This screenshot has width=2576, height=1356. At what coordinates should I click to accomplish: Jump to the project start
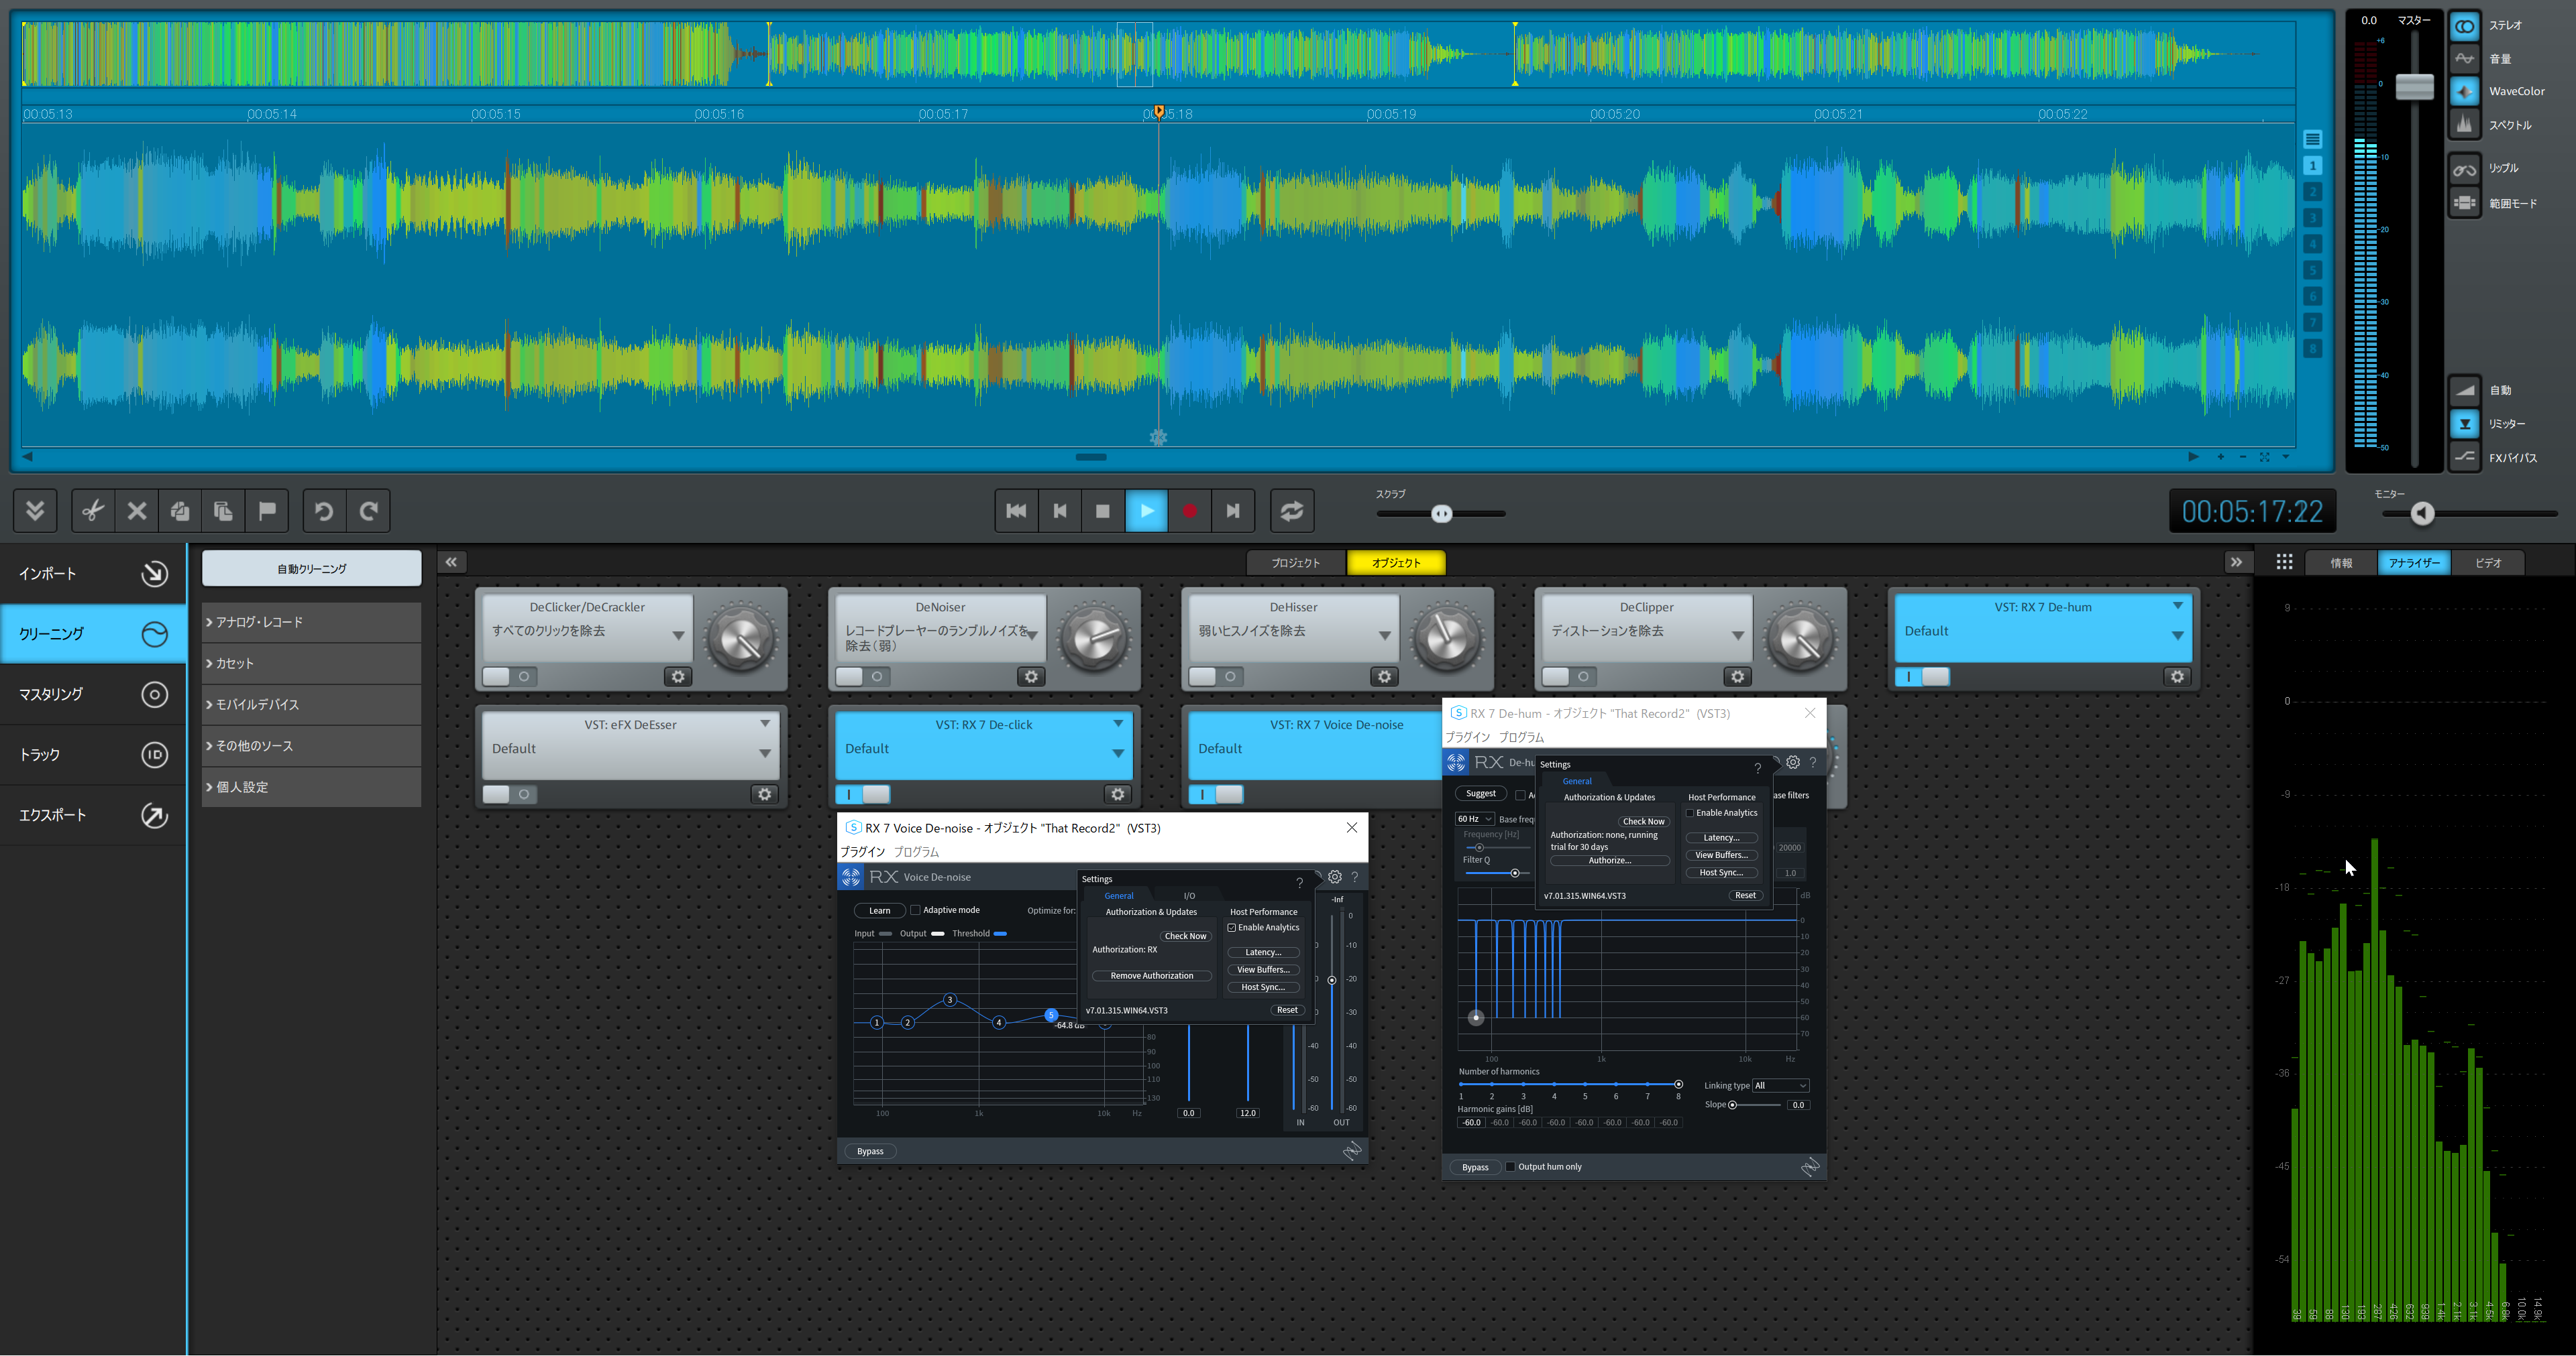tap(1016, 511)
